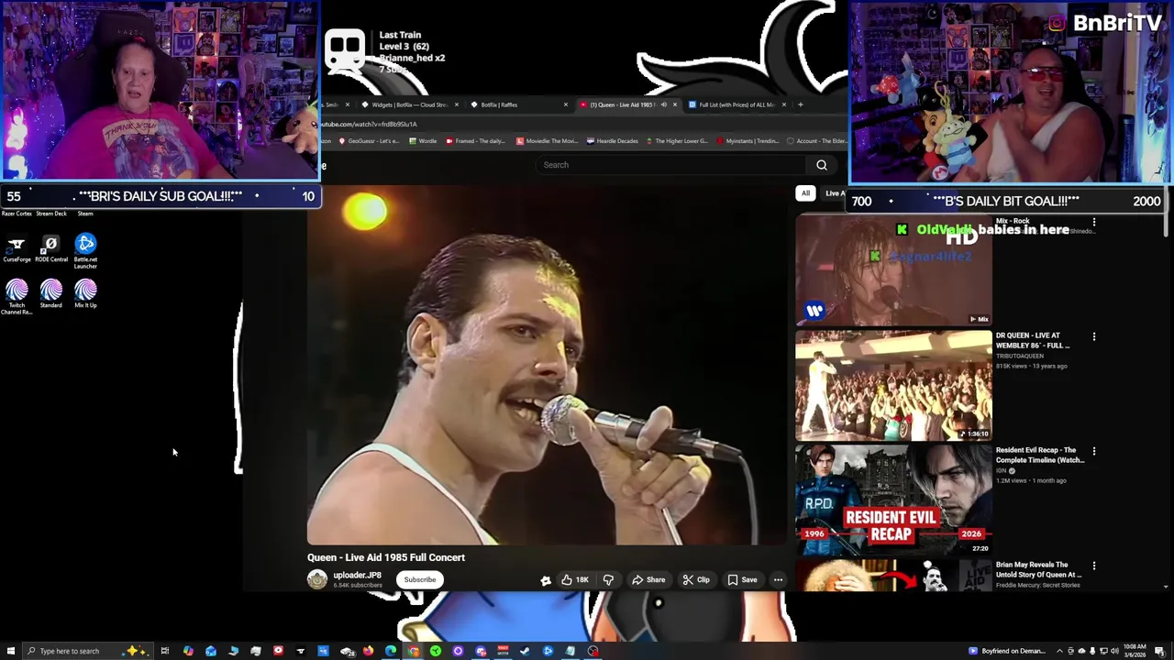Click Boyfriend on Demand taskbar media widget
The image size is (1174, 660).
pyautogui.click(x=1007, y=651)
